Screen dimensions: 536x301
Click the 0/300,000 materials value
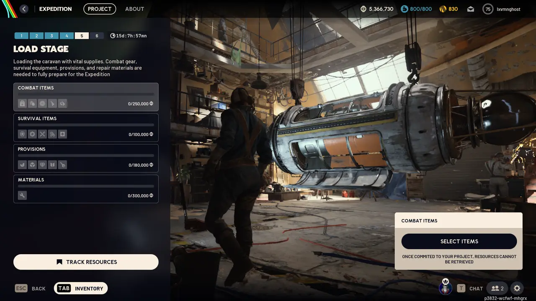click(141, 196)
